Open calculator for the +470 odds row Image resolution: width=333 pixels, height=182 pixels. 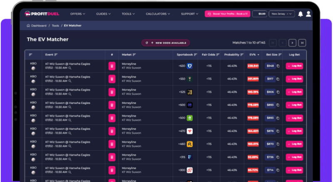112,131
